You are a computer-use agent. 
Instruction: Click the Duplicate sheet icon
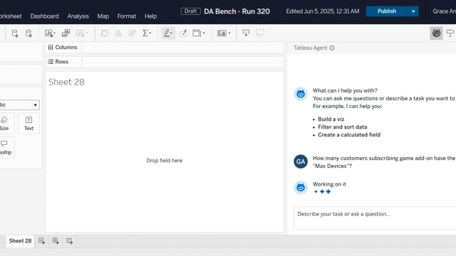tap(66, 33)
